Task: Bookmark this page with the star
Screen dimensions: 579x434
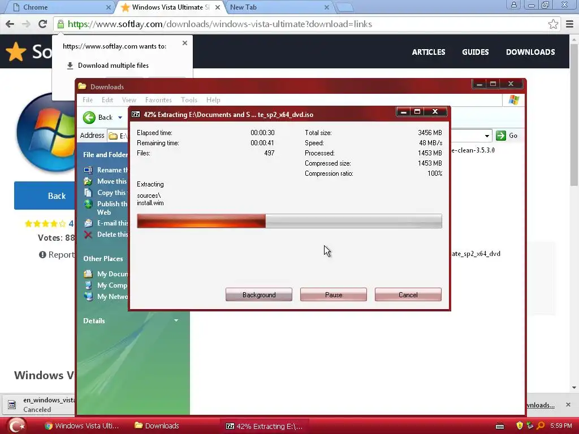Action: pyautogui.click(x=553, y=24)
